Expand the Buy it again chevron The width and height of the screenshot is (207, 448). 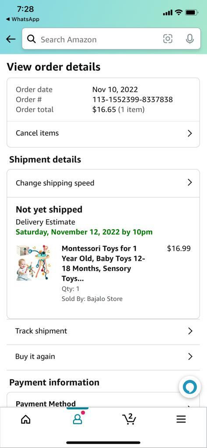(x=190, y=357)
